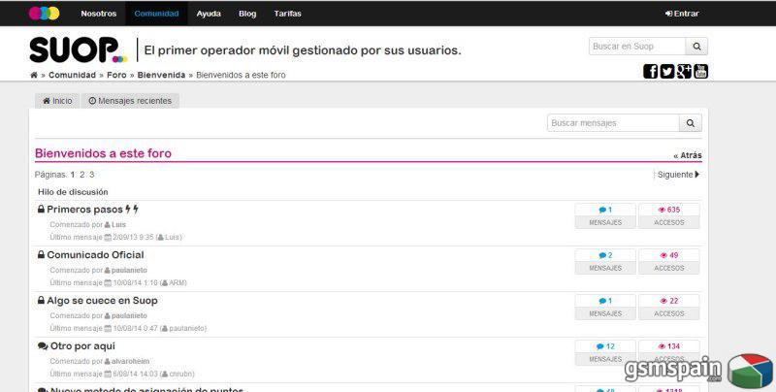
Task: Click the lock icon beside Primeros pasos
Action: pyautogui.click(x=41, y=210)
